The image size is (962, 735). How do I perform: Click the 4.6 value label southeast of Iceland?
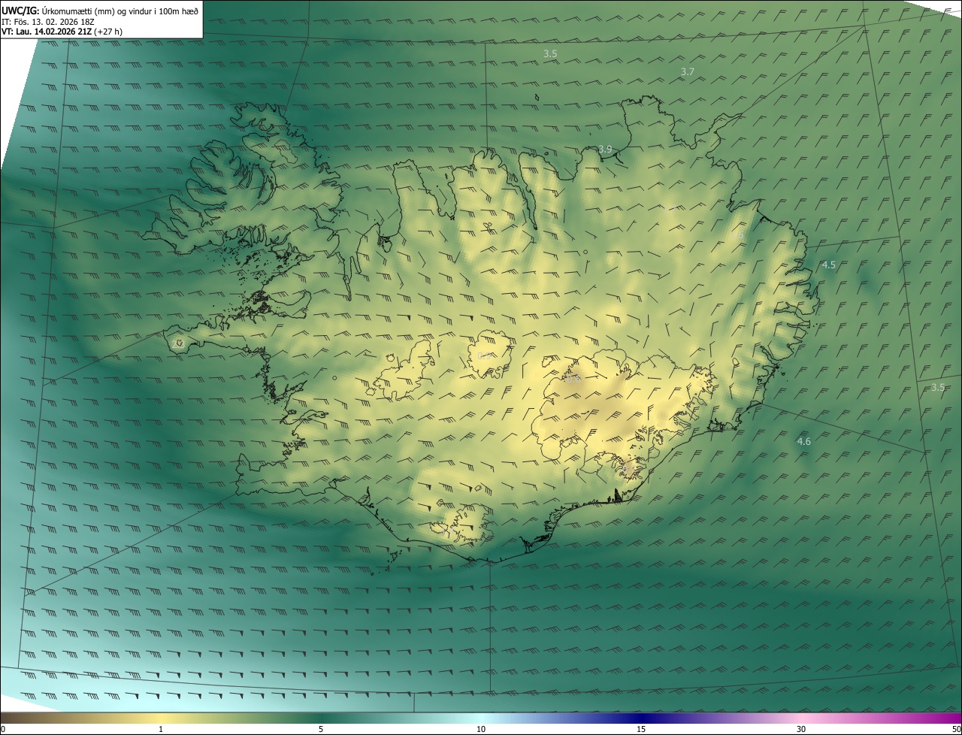click(804, 441)
